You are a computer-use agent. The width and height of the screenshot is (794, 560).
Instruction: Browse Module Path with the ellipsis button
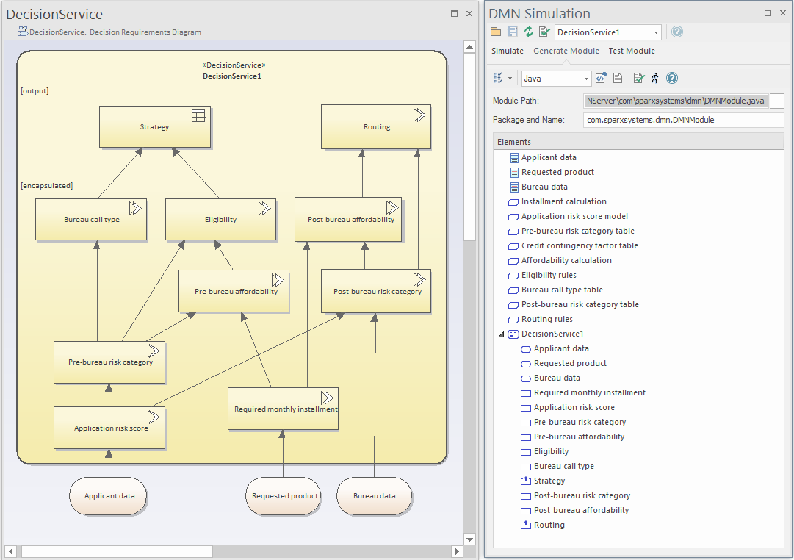click(x=776, y=101)
